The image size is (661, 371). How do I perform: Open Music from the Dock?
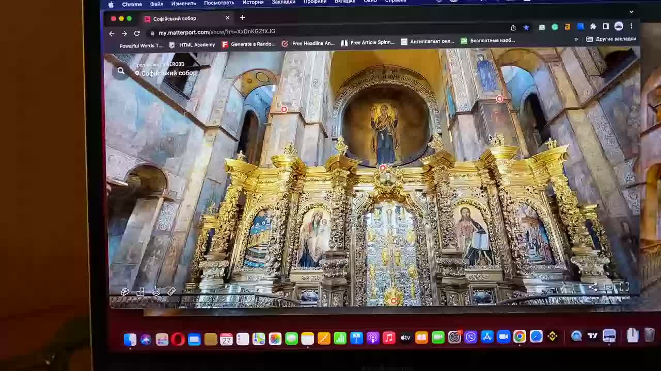click(389, 338)
